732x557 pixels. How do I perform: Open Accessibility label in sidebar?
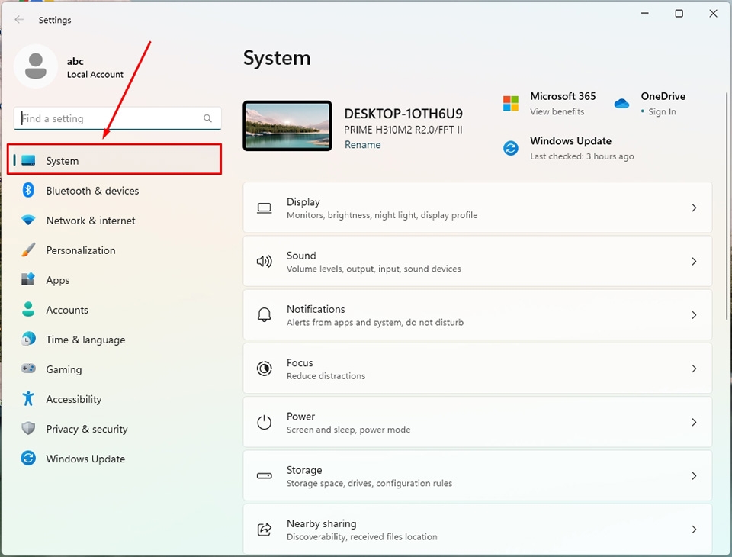click(74, 400)
